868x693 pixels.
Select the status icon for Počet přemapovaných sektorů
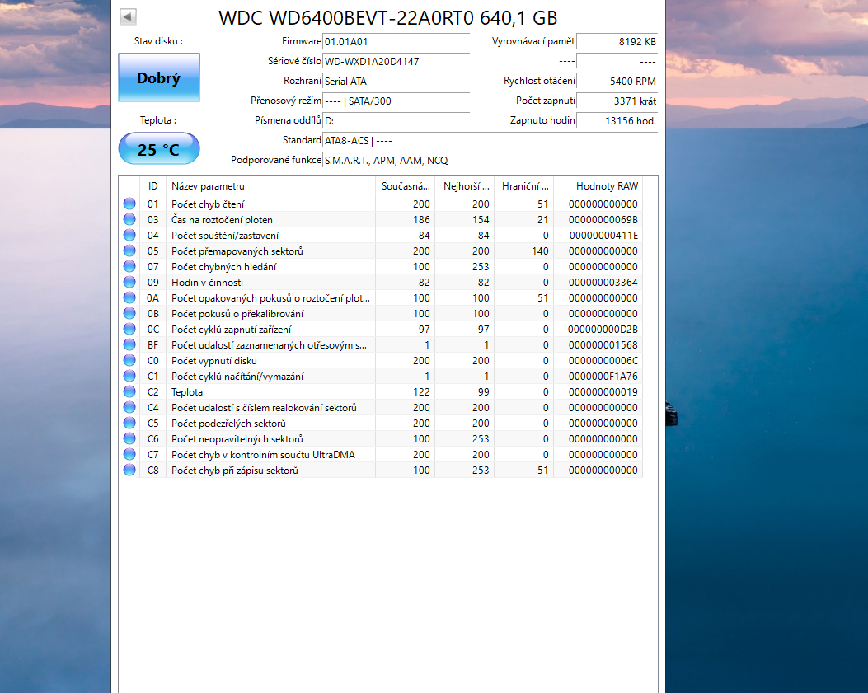tap(129, 251)
